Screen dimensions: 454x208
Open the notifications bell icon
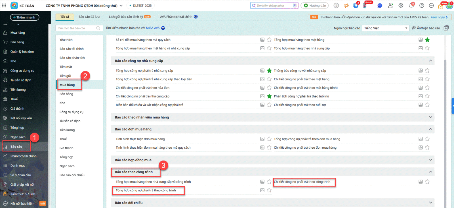pyautogui.click(x=411, y=6)
